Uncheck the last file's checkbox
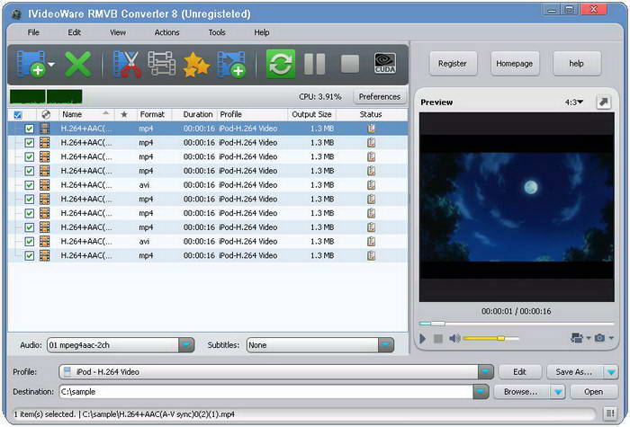The width and height of the screenshot is (630, 427). (30, 255)
